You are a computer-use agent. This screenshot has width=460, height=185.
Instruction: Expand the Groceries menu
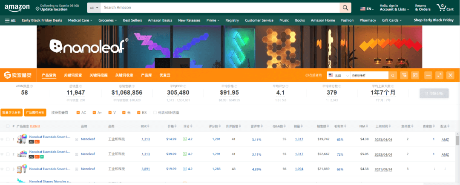[x=108, y=20]
